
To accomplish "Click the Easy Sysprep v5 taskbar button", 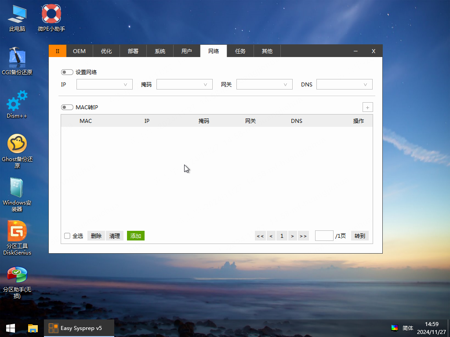I will point(79,328).
